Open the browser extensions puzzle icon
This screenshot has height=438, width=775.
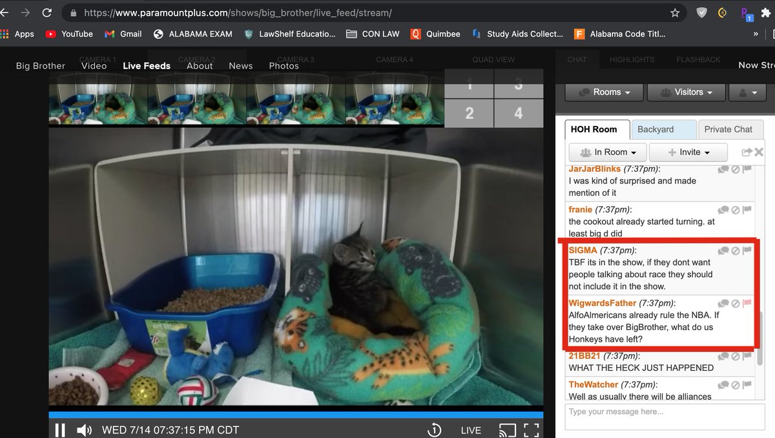pos(766,12)
